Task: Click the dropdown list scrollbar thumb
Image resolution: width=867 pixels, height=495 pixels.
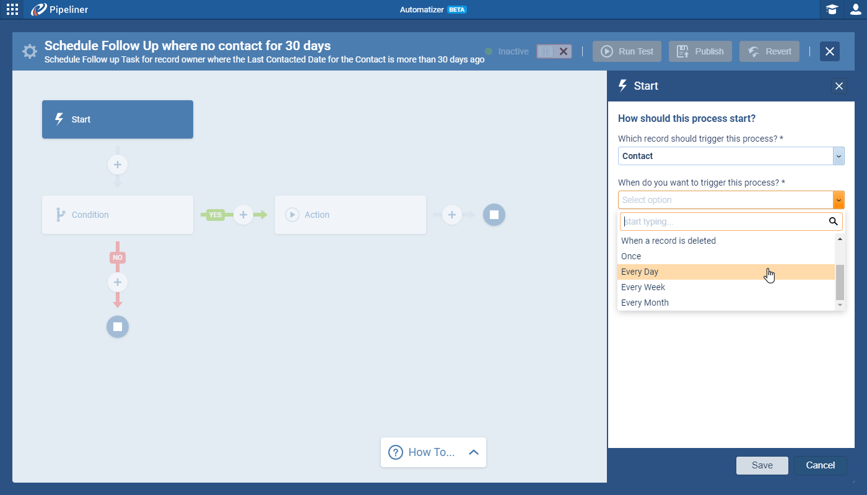Action: tap(840, 282)
